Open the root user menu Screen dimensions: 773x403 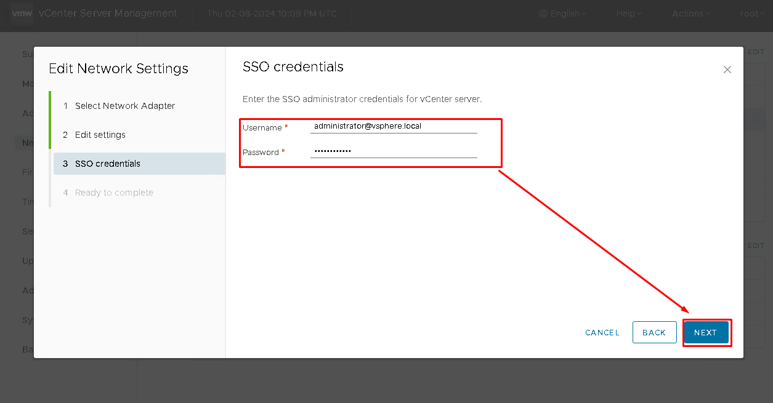[x=752, y=14]
